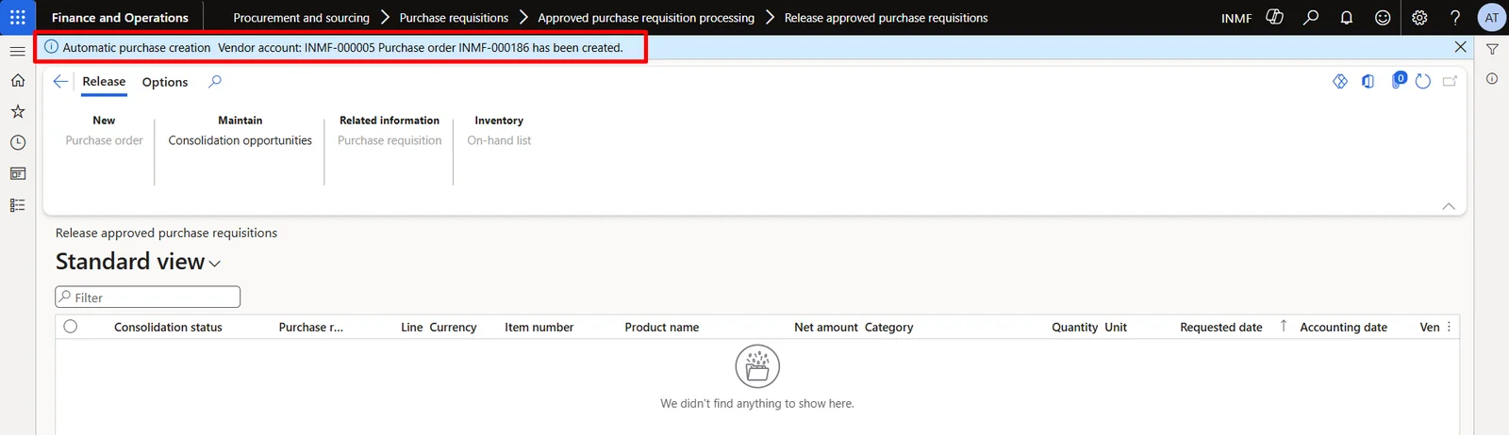Sort by Accounting date column

[x=1343, y=328]
